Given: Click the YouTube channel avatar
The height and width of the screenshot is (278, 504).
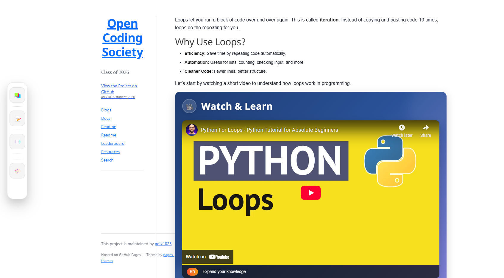Looking at the screenshot, I should (x=192, y=130).
